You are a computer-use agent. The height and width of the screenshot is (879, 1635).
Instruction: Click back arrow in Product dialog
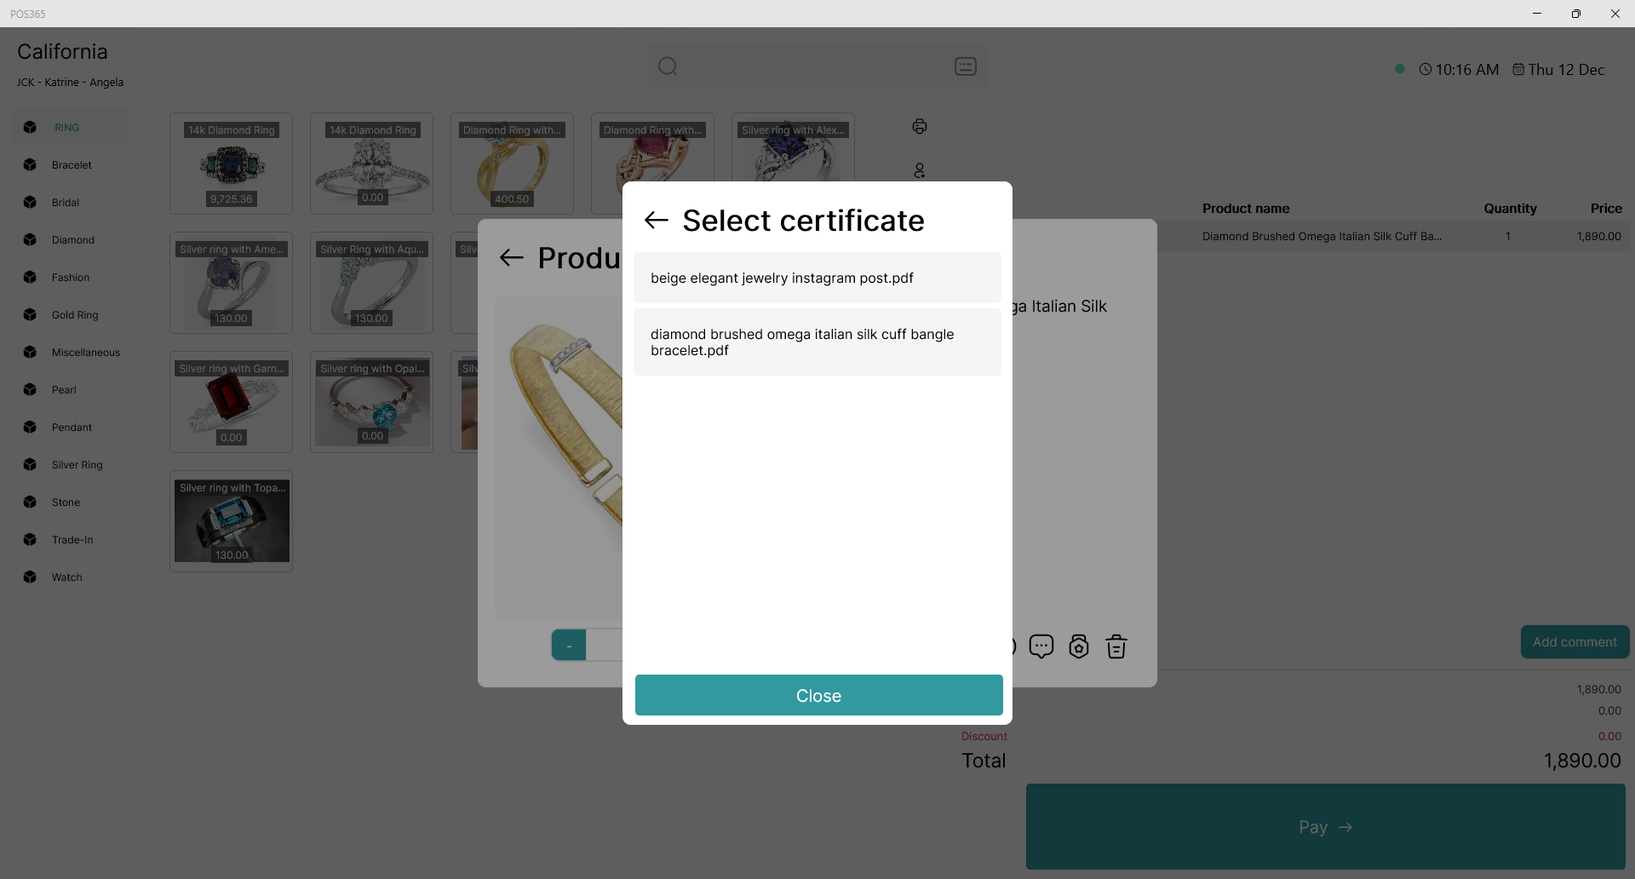point(512,258)
